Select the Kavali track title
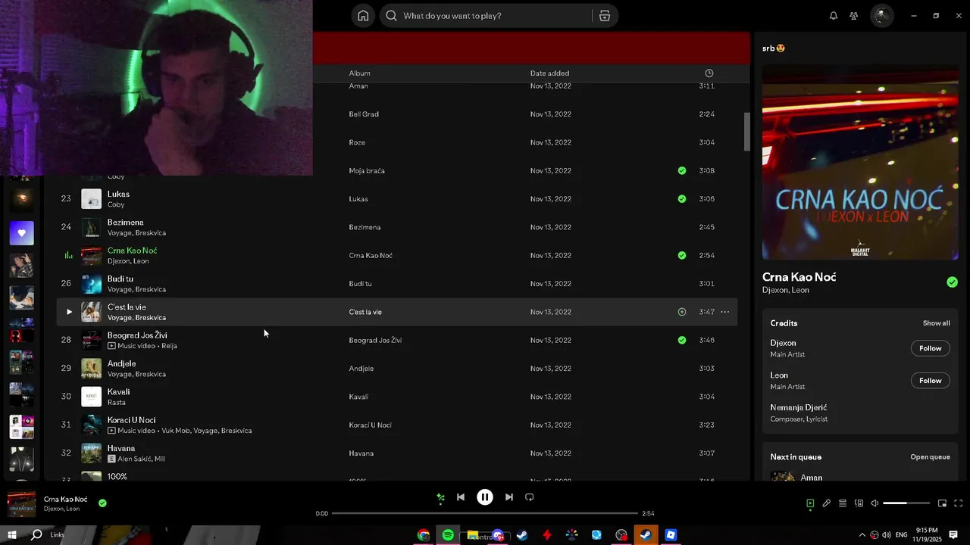Viewport: 970px width, 545px height. point(118,392)
